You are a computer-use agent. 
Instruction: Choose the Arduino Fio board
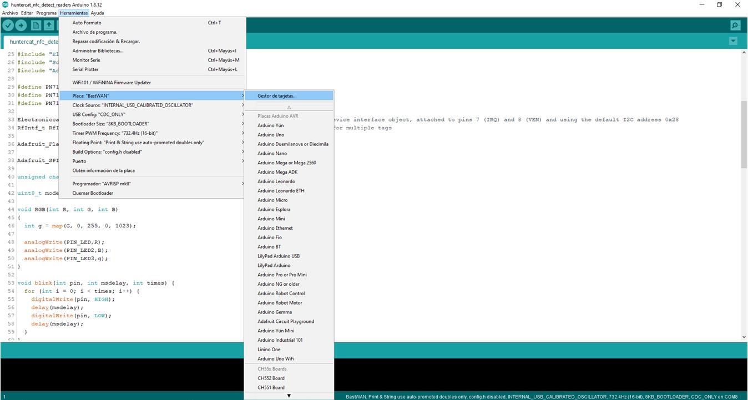pyautogui.click(x=289, y=237)
